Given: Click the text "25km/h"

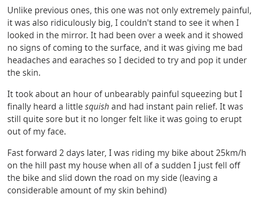Looking at the screenshot, I should 221,154.
